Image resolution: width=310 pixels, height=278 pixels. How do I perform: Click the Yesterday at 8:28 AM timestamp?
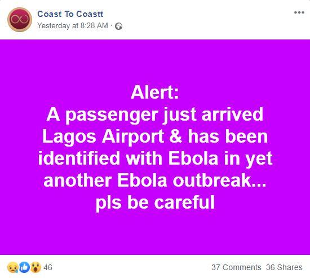(73, 26)
